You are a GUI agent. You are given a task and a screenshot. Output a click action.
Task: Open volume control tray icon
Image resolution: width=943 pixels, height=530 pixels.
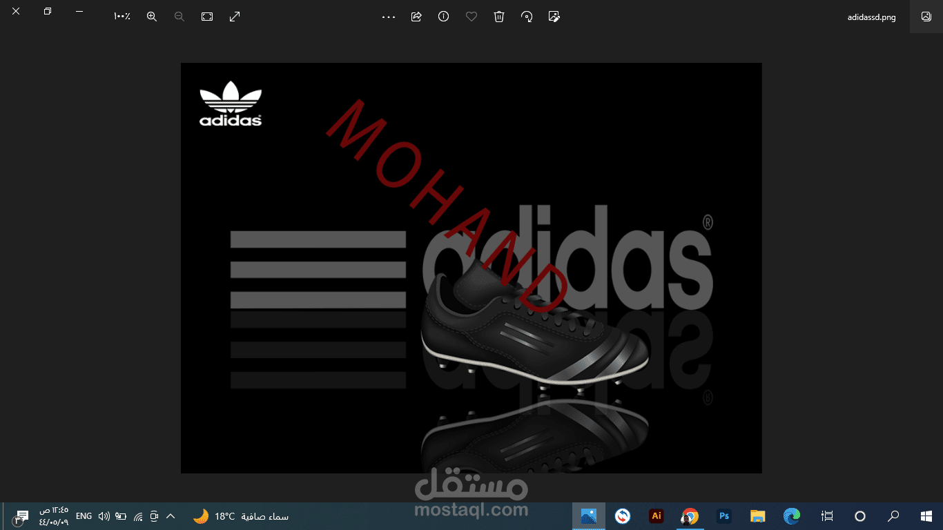click(104, 516)
